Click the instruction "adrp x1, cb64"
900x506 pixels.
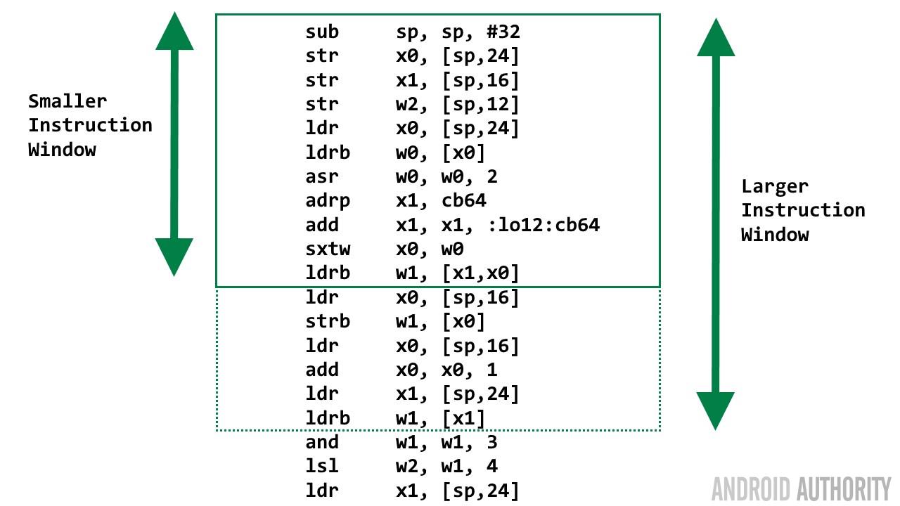(396, 201)
